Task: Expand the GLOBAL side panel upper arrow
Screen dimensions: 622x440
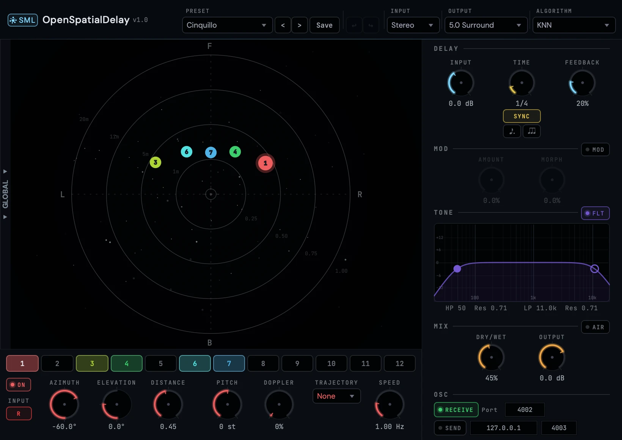Action: click(x=5, y=171)
